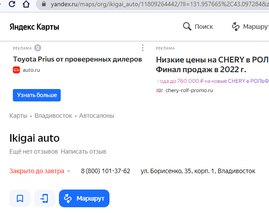The width and height of the screenshot is (269, 213).
Task: Send to phone icon button
Action: (45, 198)
